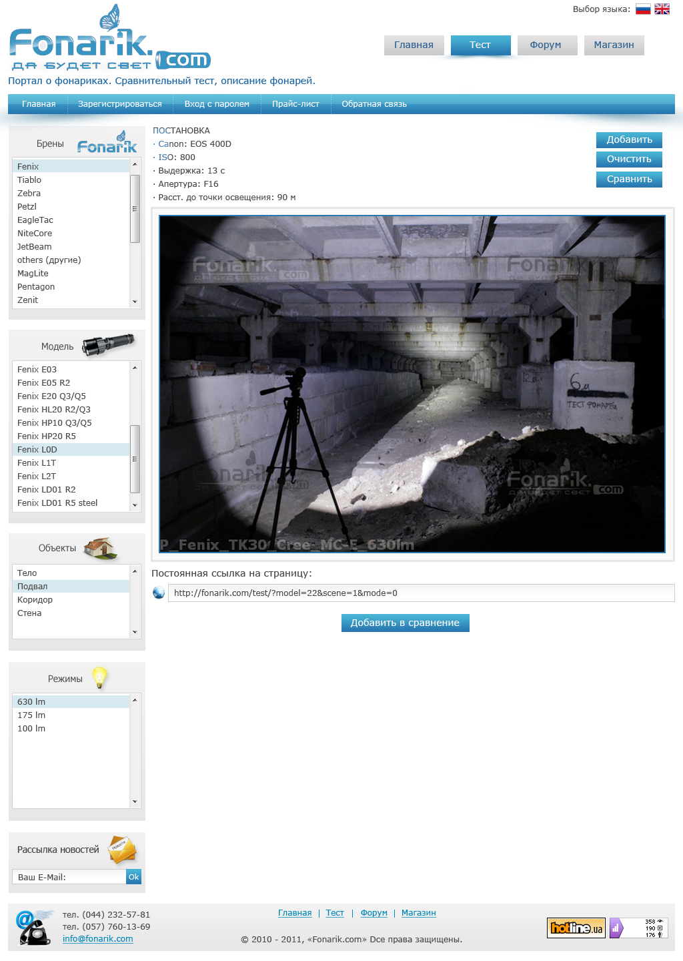
Task: Open the Форум tab
Action: tap(546, 45)
